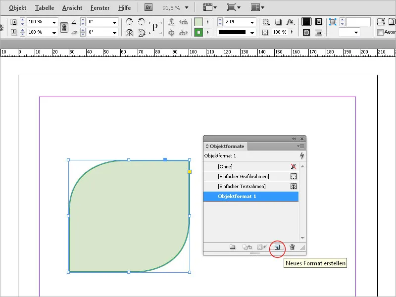Select no text wrap option
This screenshot has width=396, height=297.
coord(306,22)
